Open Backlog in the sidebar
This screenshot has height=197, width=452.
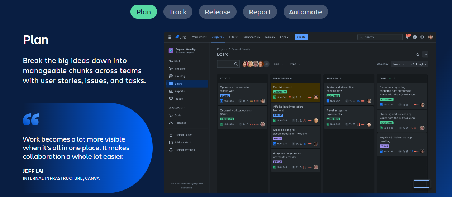pos(187,76)
